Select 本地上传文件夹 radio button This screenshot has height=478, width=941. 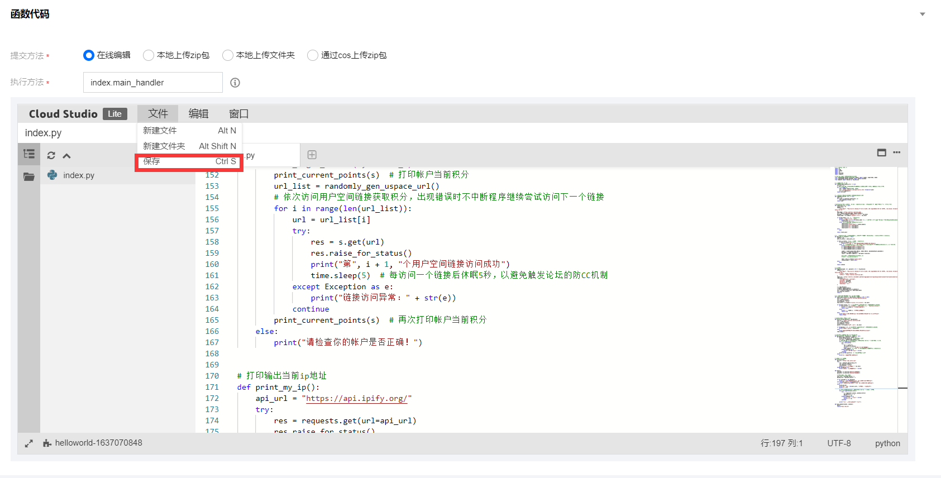tap(228, 55)
